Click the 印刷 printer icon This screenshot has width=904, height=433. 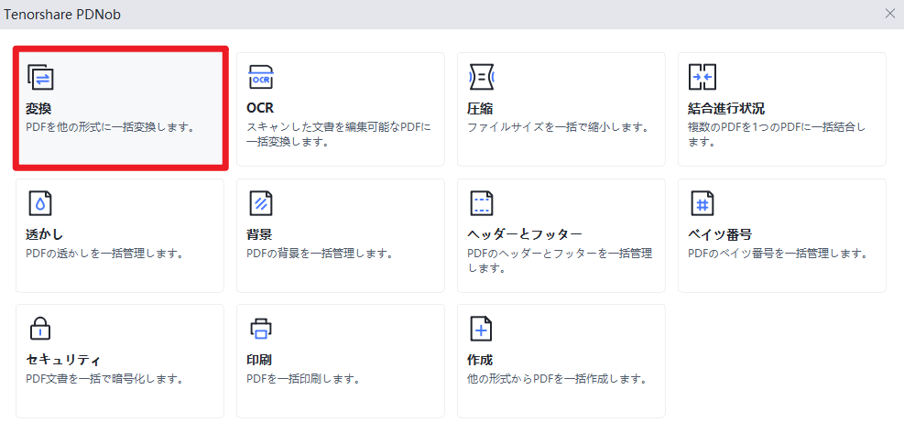[x=261, y=329]
